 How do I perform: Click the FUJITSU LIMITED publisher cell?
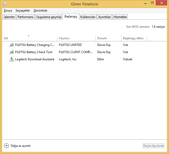click(70, 45)
